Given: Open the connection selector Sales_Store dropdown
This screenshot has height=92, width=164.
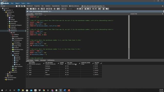Looking at the screenshot, I should [40, 11].
